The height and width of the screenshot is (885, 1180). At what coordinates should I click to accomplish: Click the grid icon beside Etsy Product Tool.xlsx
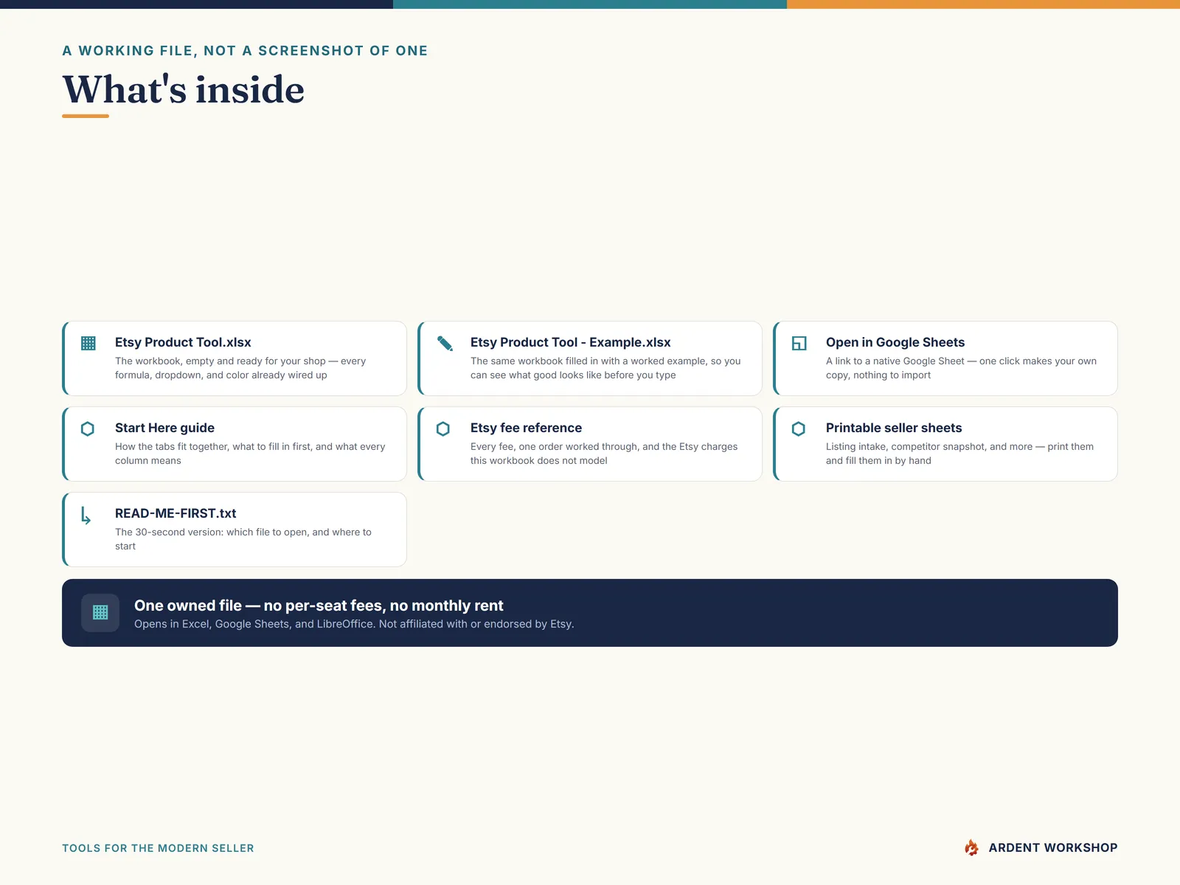[88, 343]
